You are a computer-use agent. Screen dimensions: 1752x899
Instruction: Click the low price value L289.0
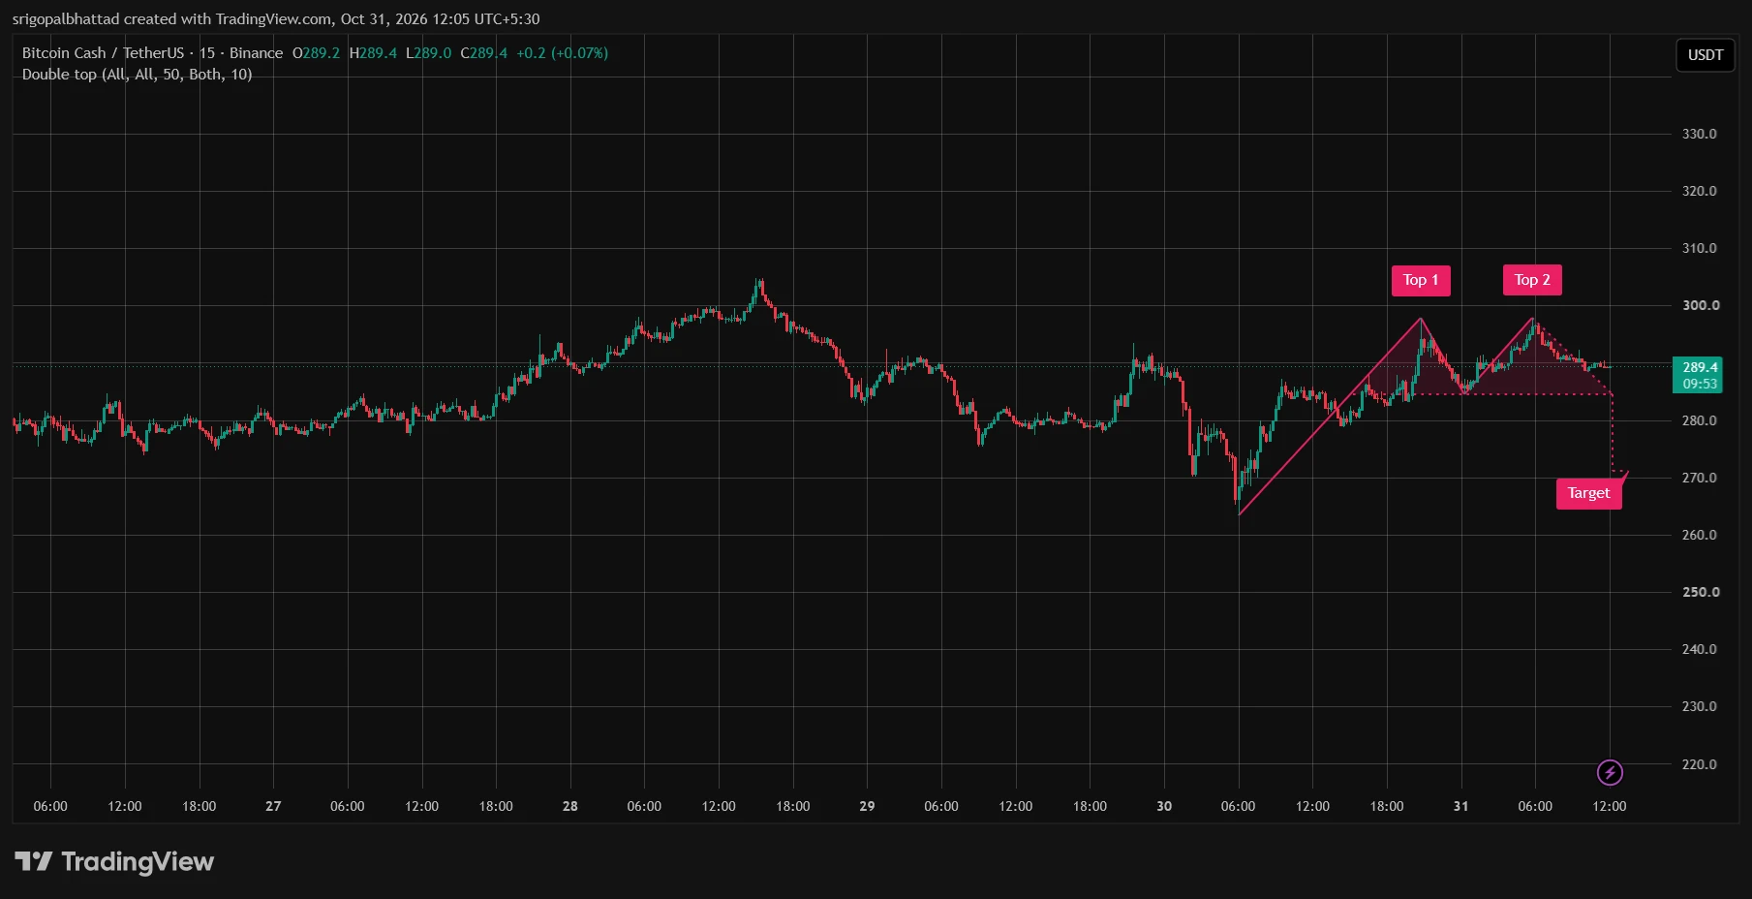coord(428,53)
